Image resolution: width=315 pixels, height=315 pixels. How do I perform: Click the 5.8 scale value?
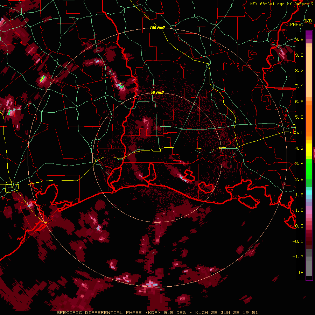tap(299, 117)
